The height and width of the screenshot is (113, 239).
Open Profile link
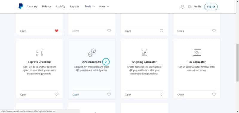[197, 7]
